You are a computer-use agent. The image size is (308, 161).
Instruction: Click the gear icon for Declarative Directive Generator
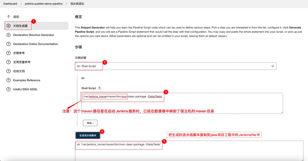click(9, 35)
